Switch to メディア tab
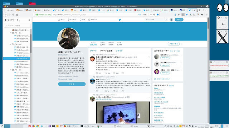The image size is (229, 128). (x=119, y=50)
